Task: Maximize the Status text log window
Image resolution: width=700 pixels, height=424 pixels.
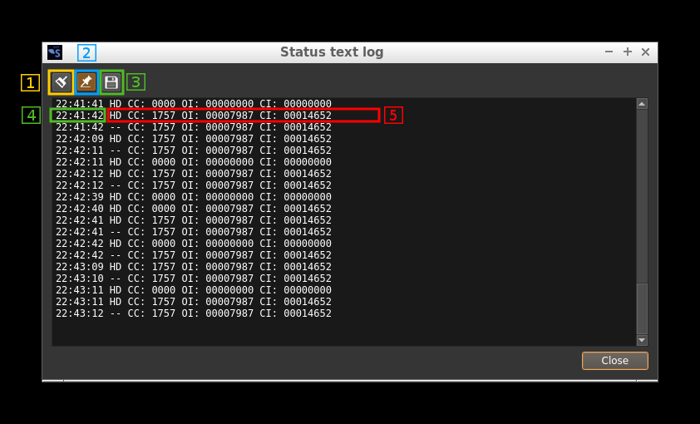Action: pyautogui.click(x=627, y=52)
